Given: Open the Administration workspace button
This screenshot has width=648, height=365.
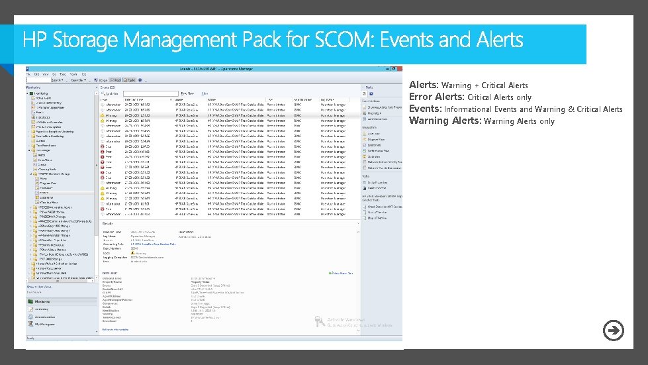Looking at the screenshot, I should tap(61, 317).
